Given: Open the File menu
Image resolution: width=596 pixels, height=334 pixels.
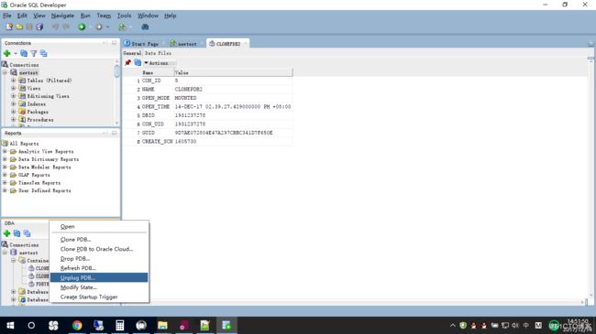Looking at the screenshot, I should coord(6,16).
